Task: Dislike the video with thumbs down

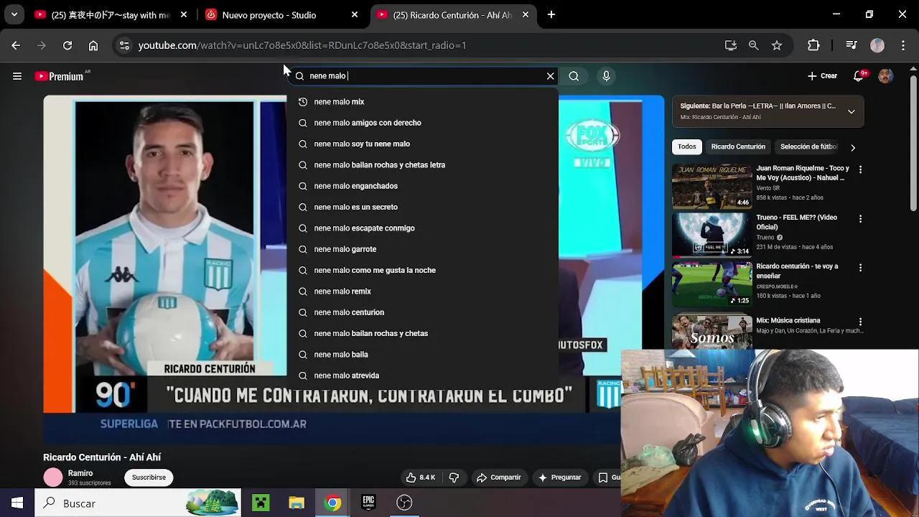Action: pos(454,478)
